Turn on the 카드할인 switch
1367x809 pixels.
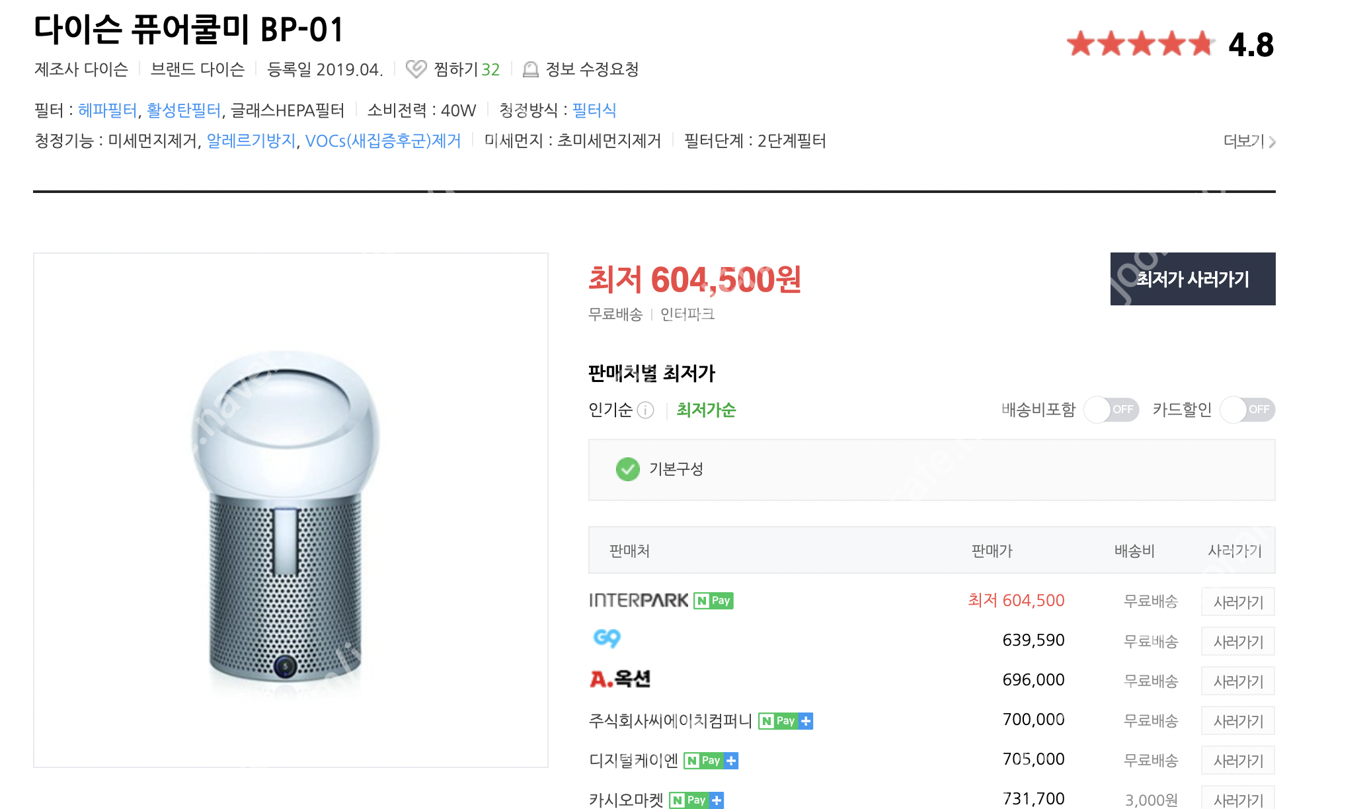1247,410
